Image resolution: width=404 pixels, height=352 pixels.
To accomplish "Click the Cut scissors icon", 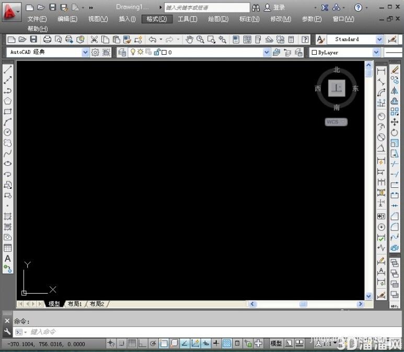I will 94,39.
